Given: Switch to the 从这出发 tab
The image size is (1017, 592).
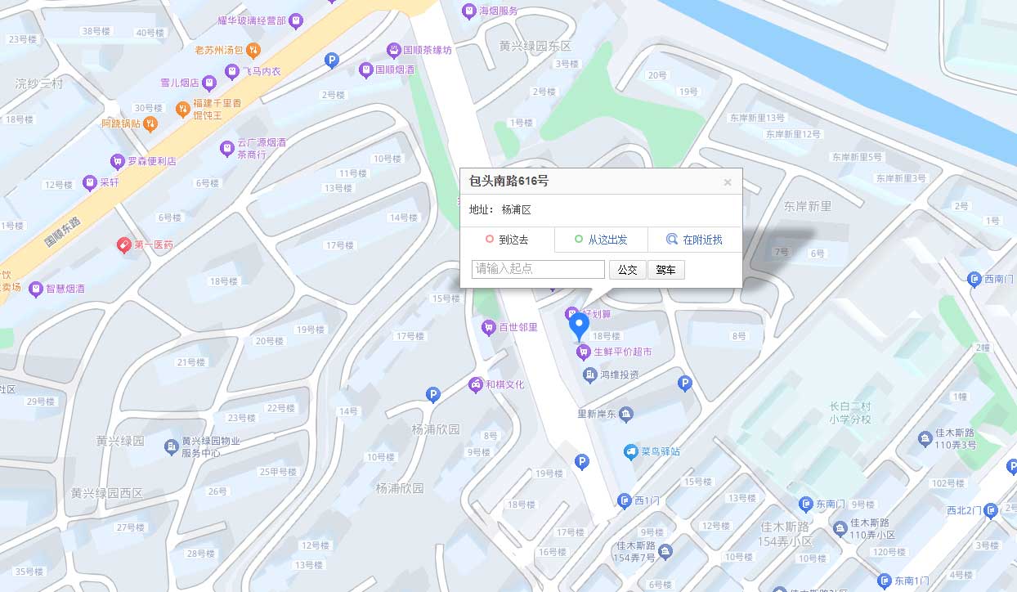Looking at the screenshot, I should (x=602, y=240).
